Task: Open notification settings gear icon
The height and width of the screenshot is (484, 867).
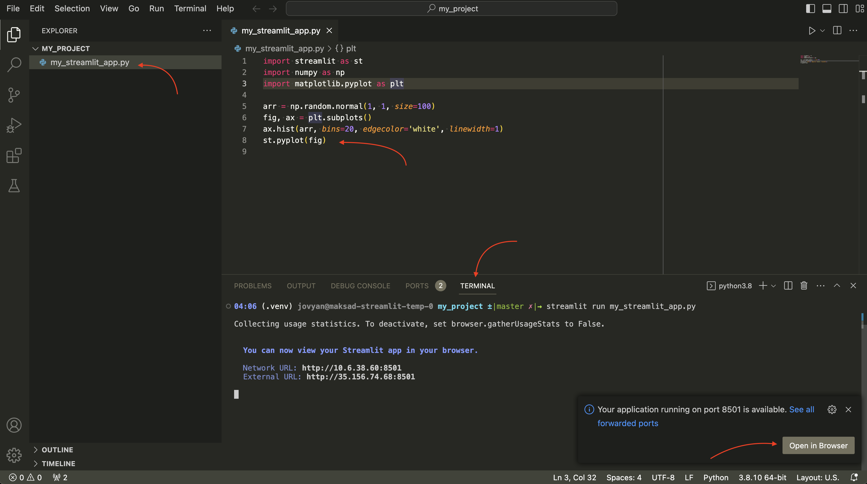Action: click(x=832, y=409)
